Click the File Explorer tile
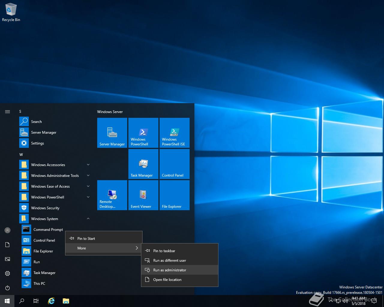This screenshot has width=384, height=307. (175, 195)
